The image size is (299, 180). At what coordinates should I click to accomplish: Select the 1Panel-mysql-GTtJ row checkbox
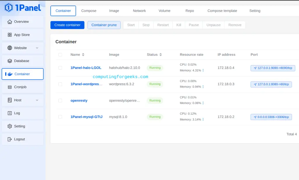(x=60, y=117)
